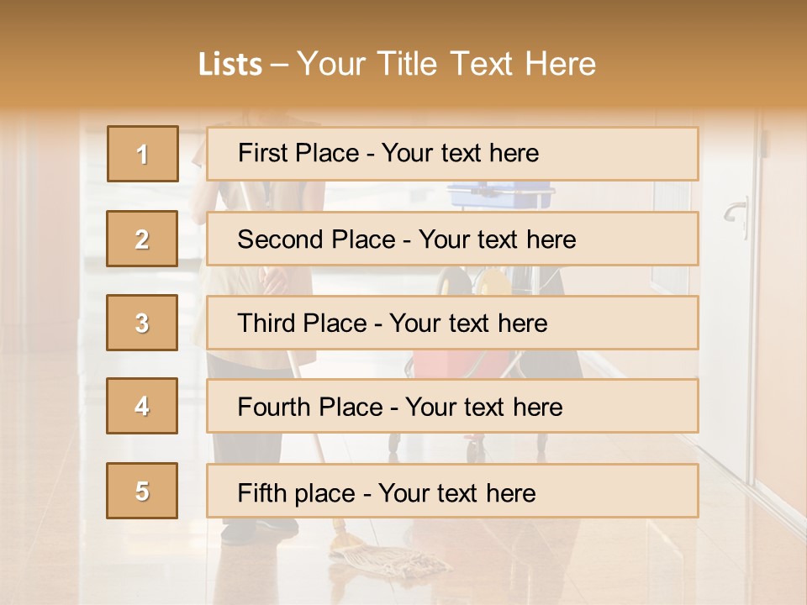This screenshot has width=807, height=605.
Task: Select the Third Place text bar
Action: pyautogui.click(x=452, y=323)
